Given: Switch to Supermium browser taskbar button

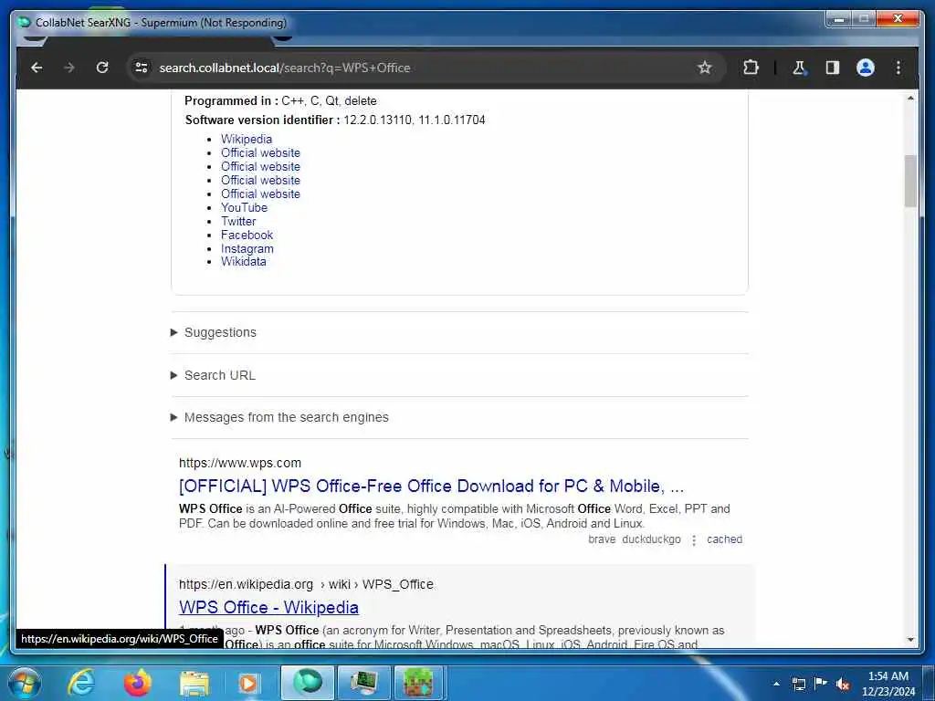Looking at the screenshot, I should point(308,683).
